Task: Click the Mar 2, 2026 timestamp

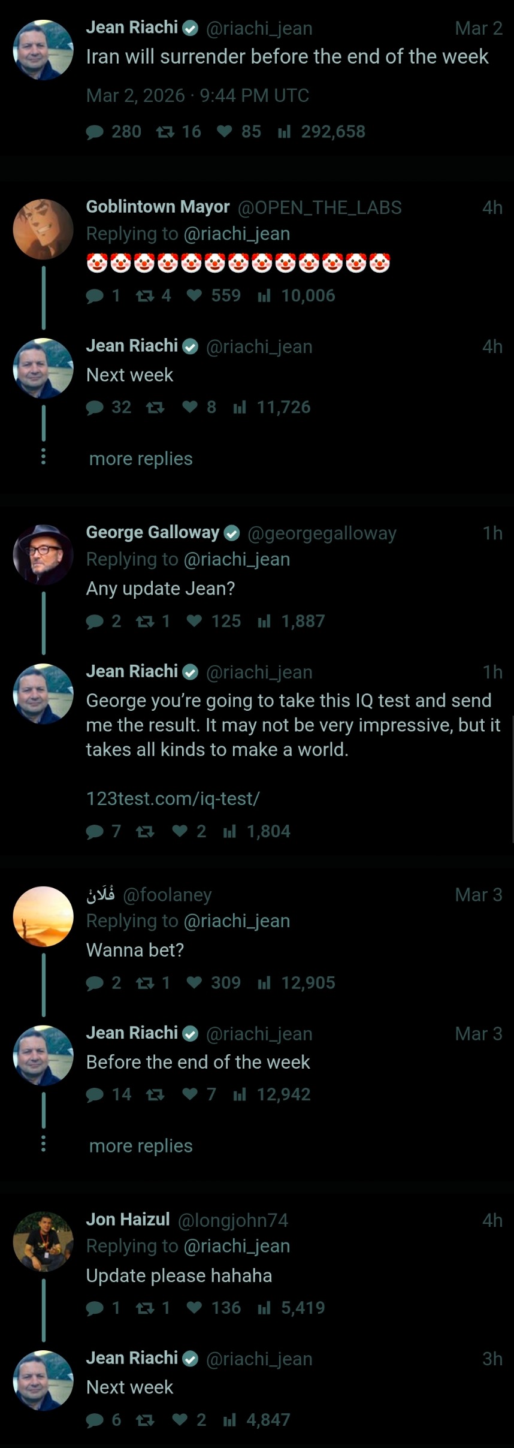Action: [x=197, y=96]
